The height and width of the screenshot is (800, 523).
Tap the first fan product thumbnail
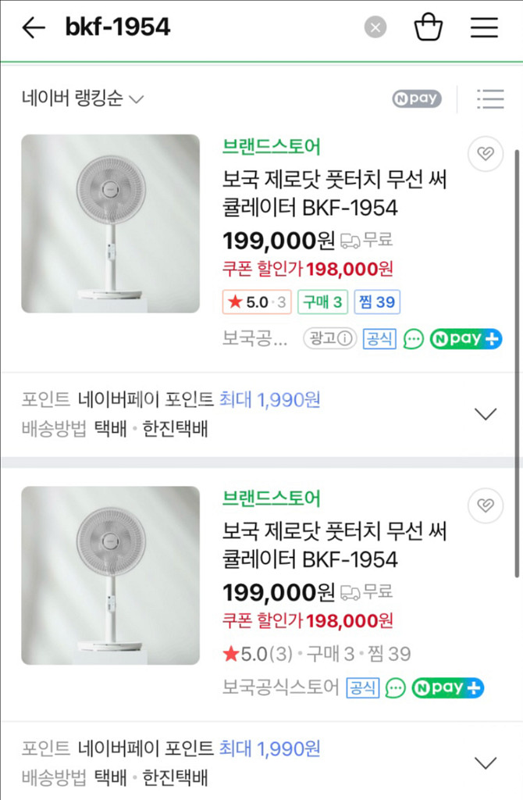click(109, 223)
